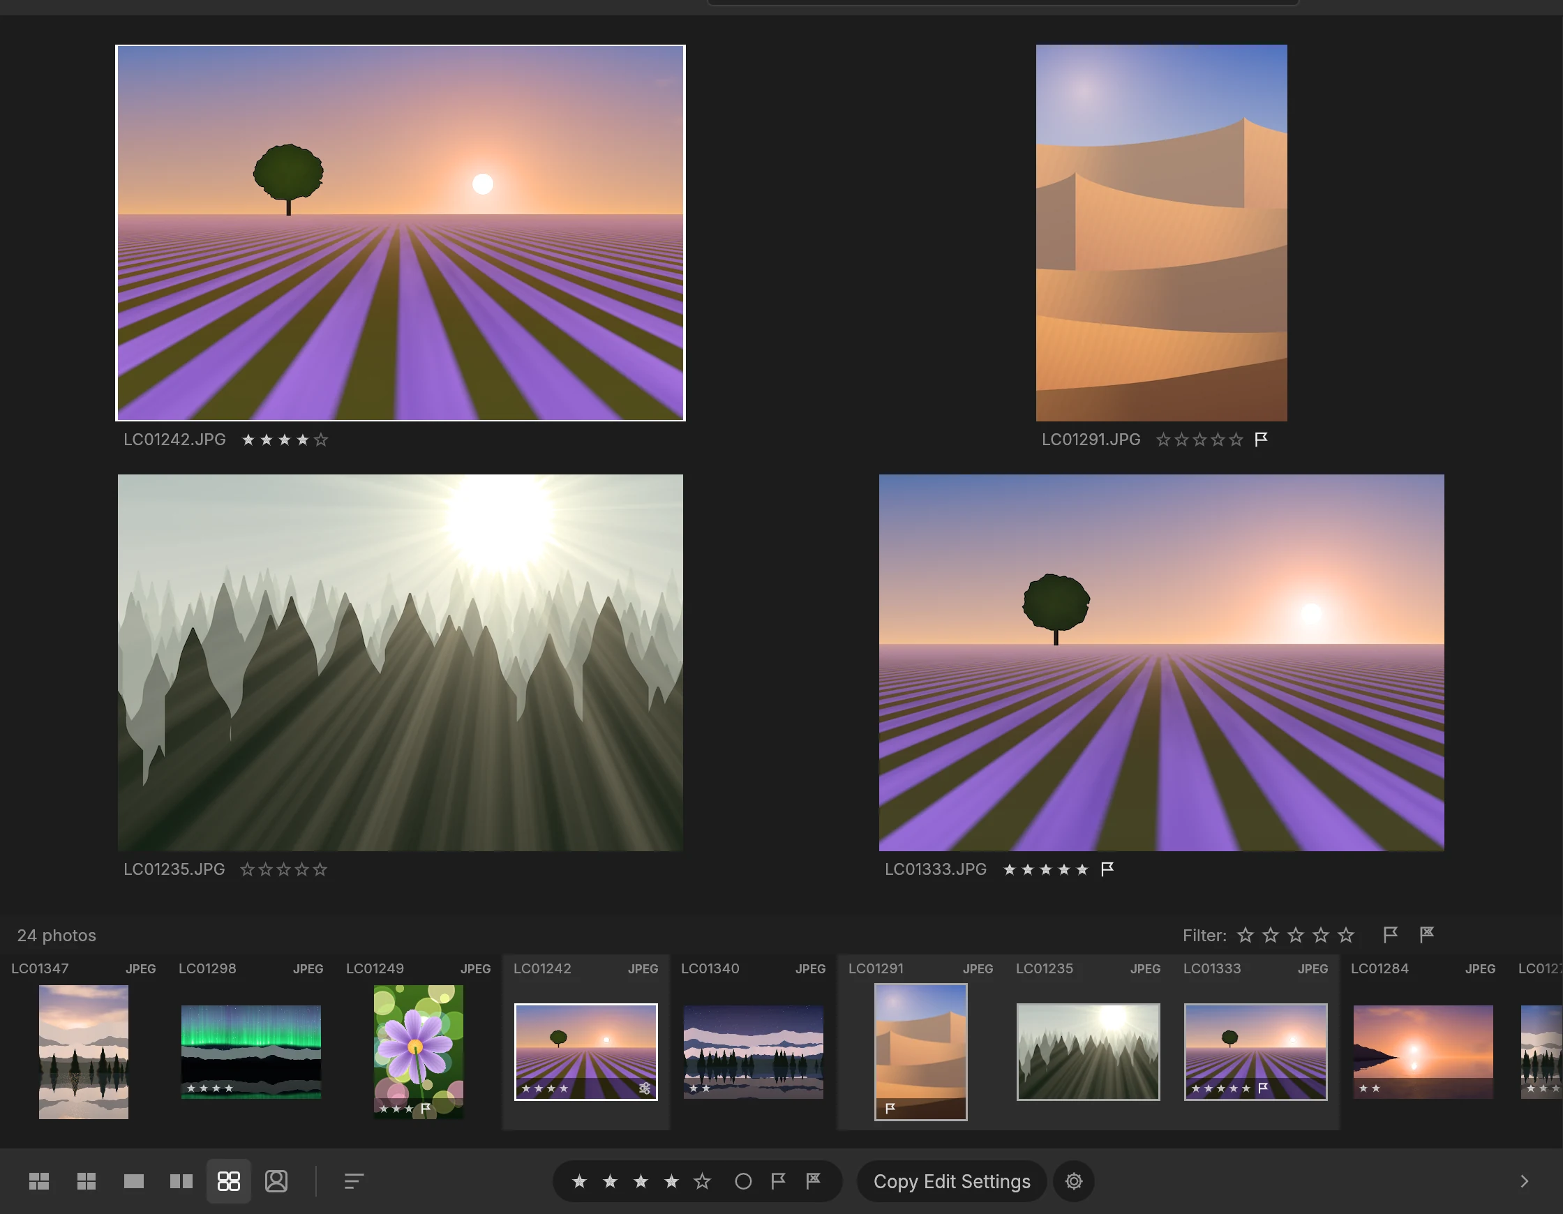Click the flag beside LC01333.JPG stars

point(1107,868)
